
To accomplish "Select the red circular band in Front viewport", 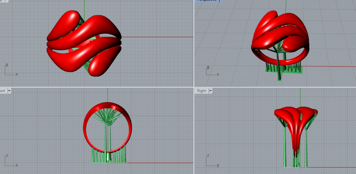I will pos(86,127).
